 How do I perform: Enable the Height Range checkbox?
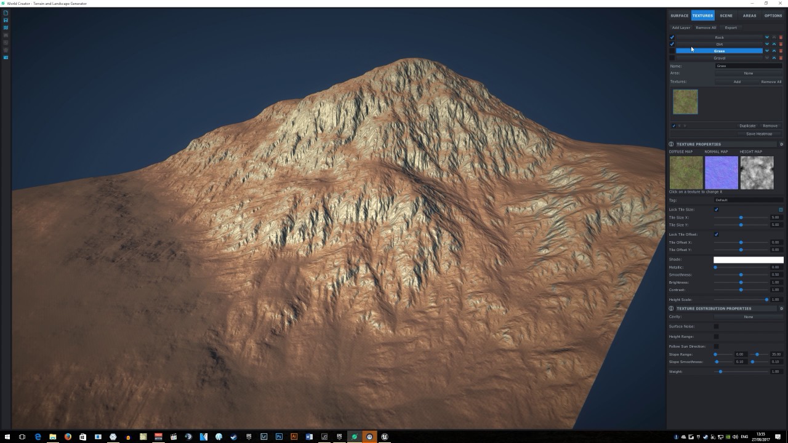click(x=716, y=337)
